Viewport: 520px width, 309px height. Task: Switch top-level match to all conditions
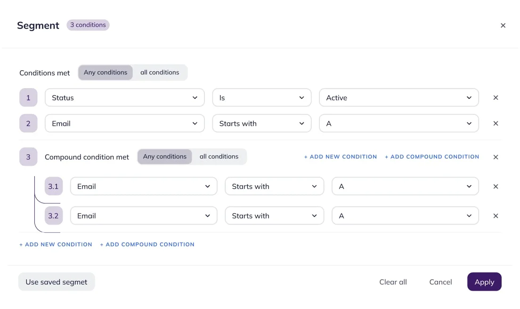pyautogui.click(x=160, y=73)
